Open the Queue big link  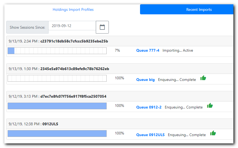[145, 80]
